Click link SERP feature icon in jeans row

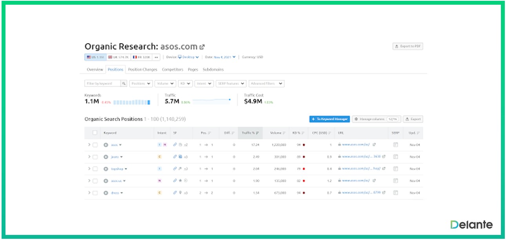point(175,157)
